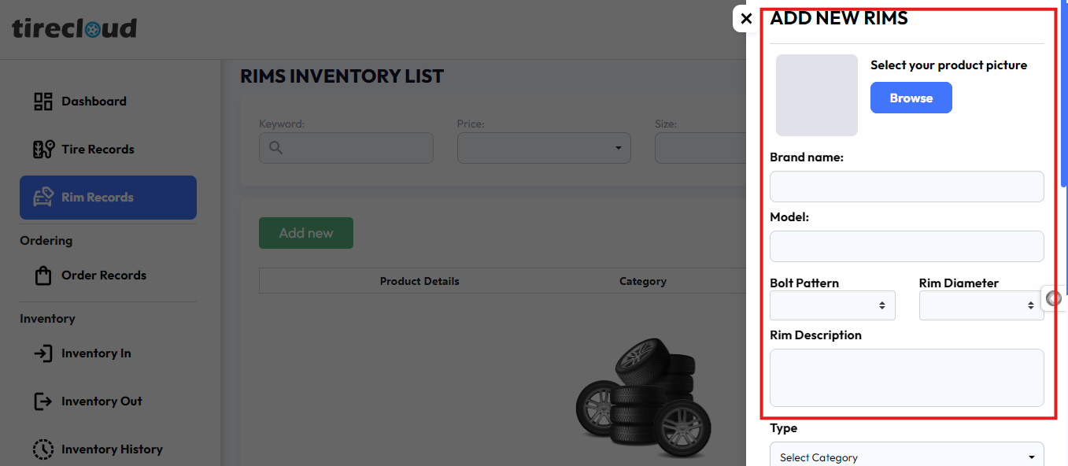Open Inventory History menu item
This screenshot has width=1068, height=466.
point(112,449)
